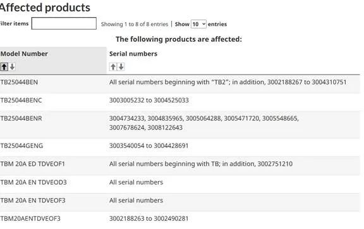Click the TBM20AENTDVEOF3 model cell
The height and width of the screenshot is (229, 364).
tap(30, 218)
